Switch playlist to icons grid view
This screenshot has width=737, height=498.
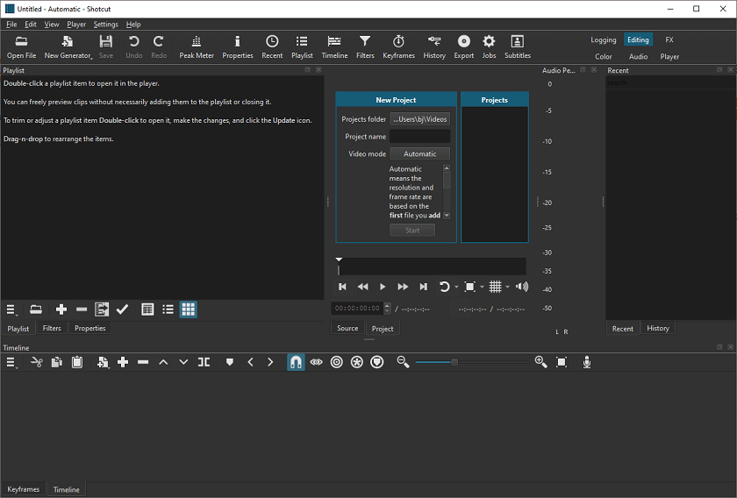pyautogui.click(x=188, y=309)
